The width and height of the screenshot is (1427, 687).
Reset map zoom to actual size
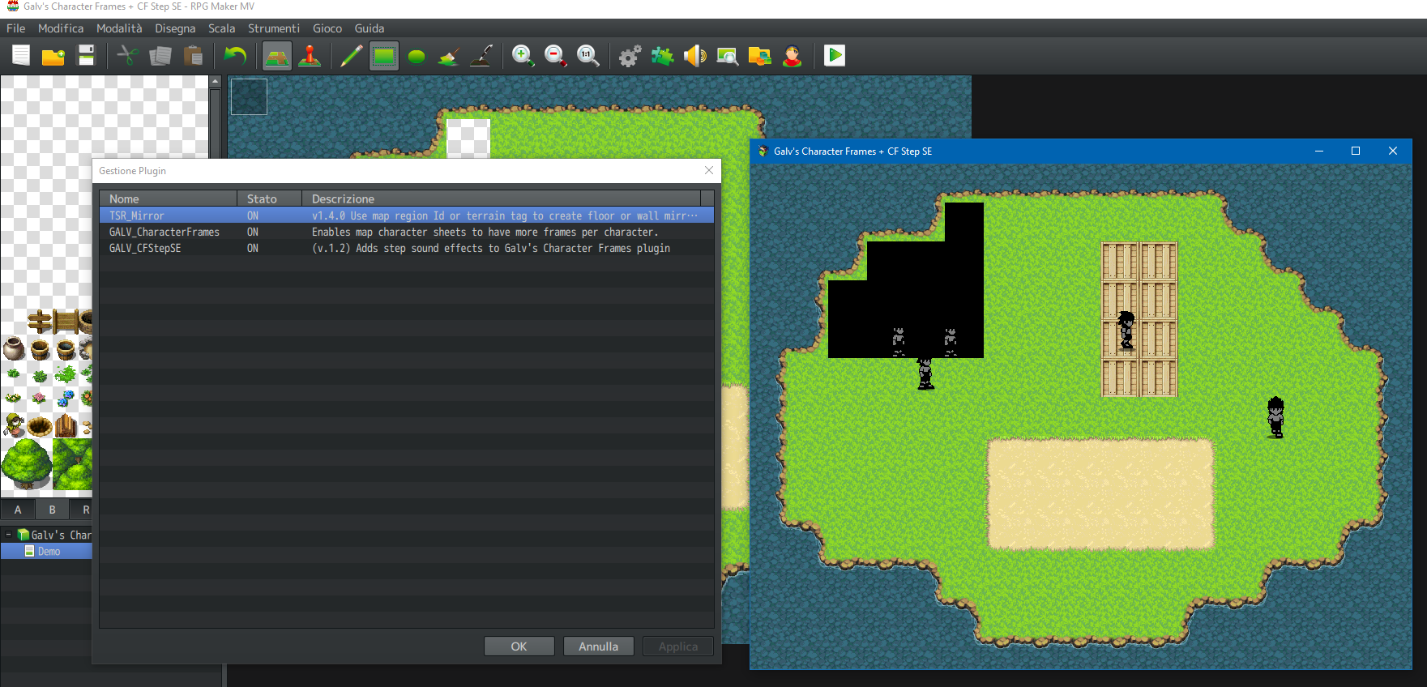(x=588, y=56)
